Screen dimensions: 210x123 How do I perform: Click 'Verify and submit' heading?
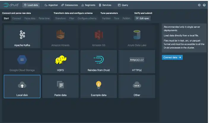(x=143, y=13)
